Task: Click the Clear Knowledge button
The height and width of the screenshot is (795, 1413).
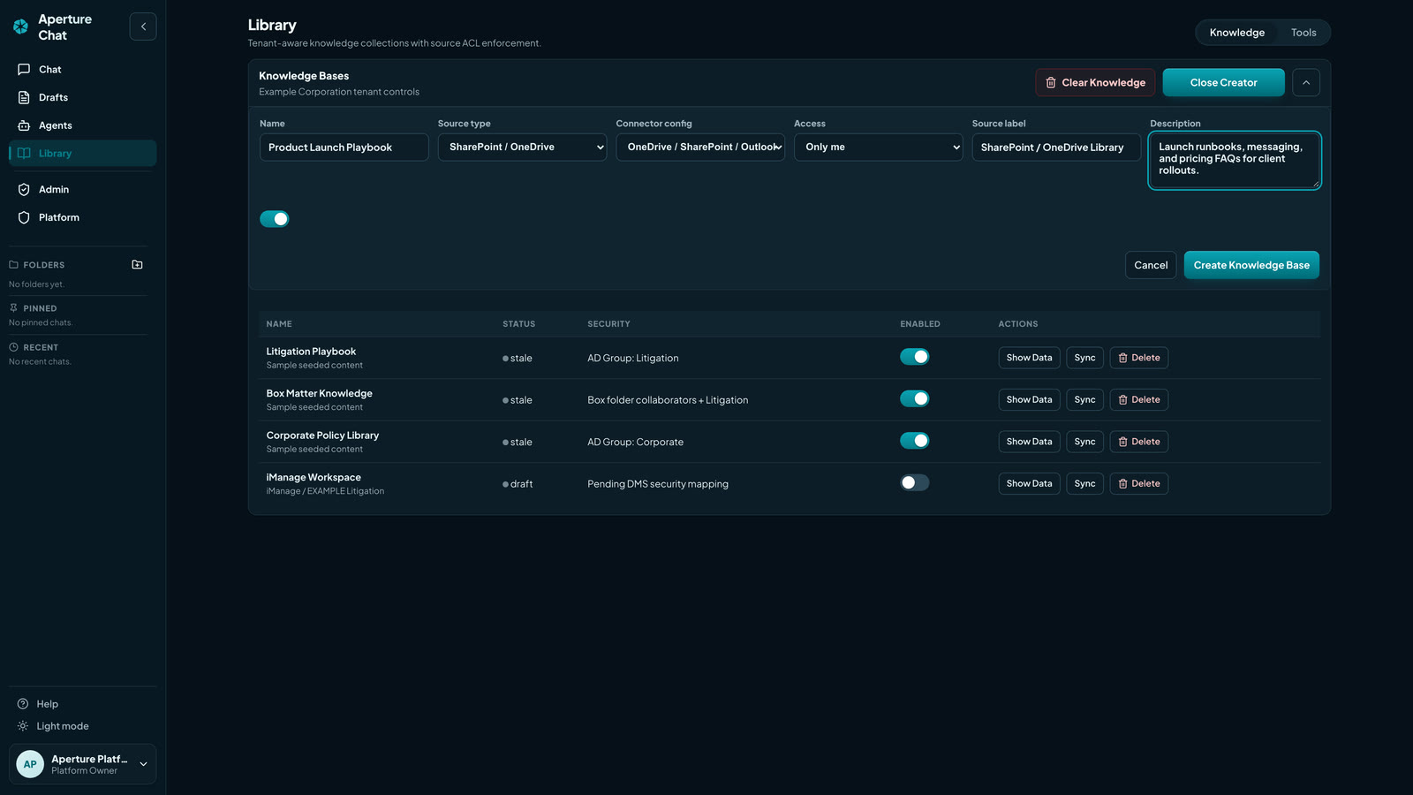Action: (1095, 82)
